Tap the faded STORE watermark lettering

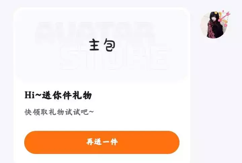pyautogui.click(x=114, y=58)
